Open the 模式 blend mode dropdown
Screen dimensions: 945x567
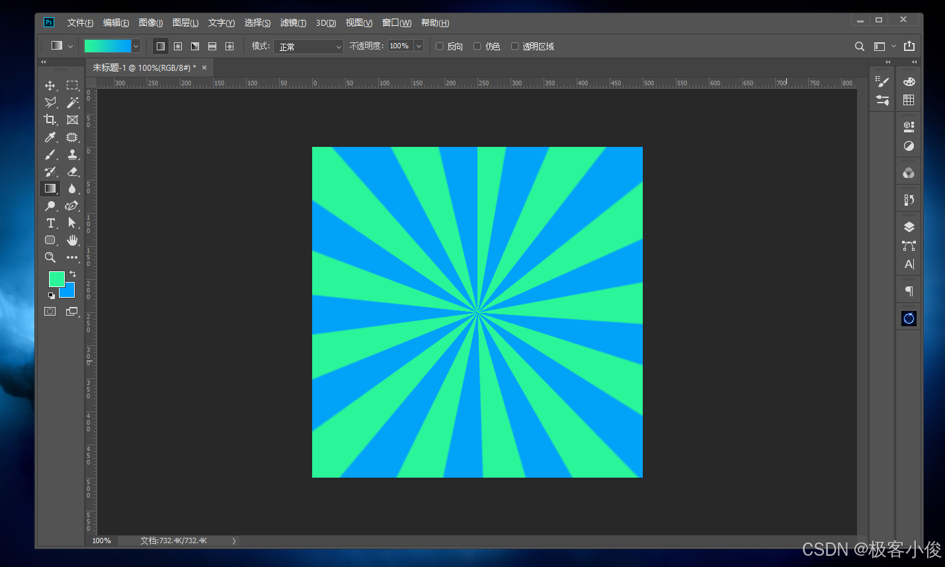click(x=308, y=46)
